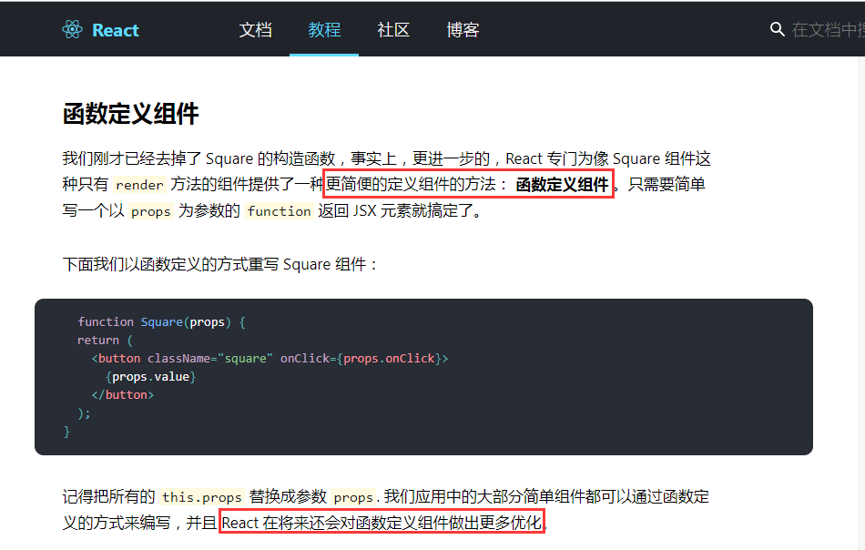The height and width of the screenshot is (550, 865).
Task: Click the React atom logo icon
Action: pyautogui.click(x=72, y=29)
